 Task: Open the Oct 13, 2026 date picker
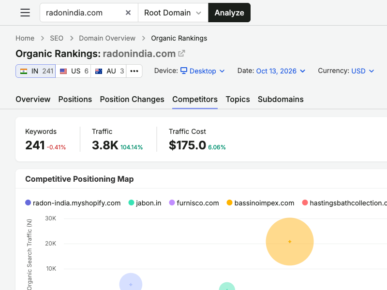[281, 71]
